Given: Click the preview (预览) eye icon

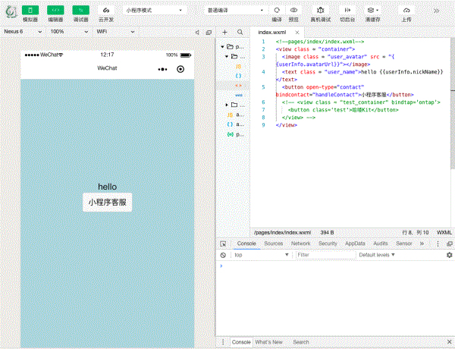Looking at the screenshot, I should (294, 11).
